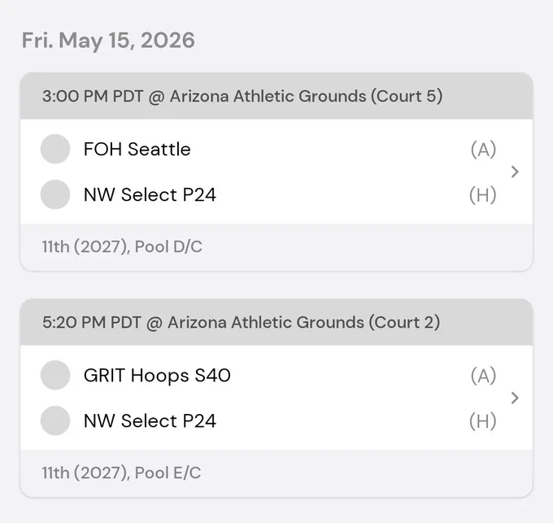Click the Fri. May 15, 2026 date heading

click(x=108, y=40)
